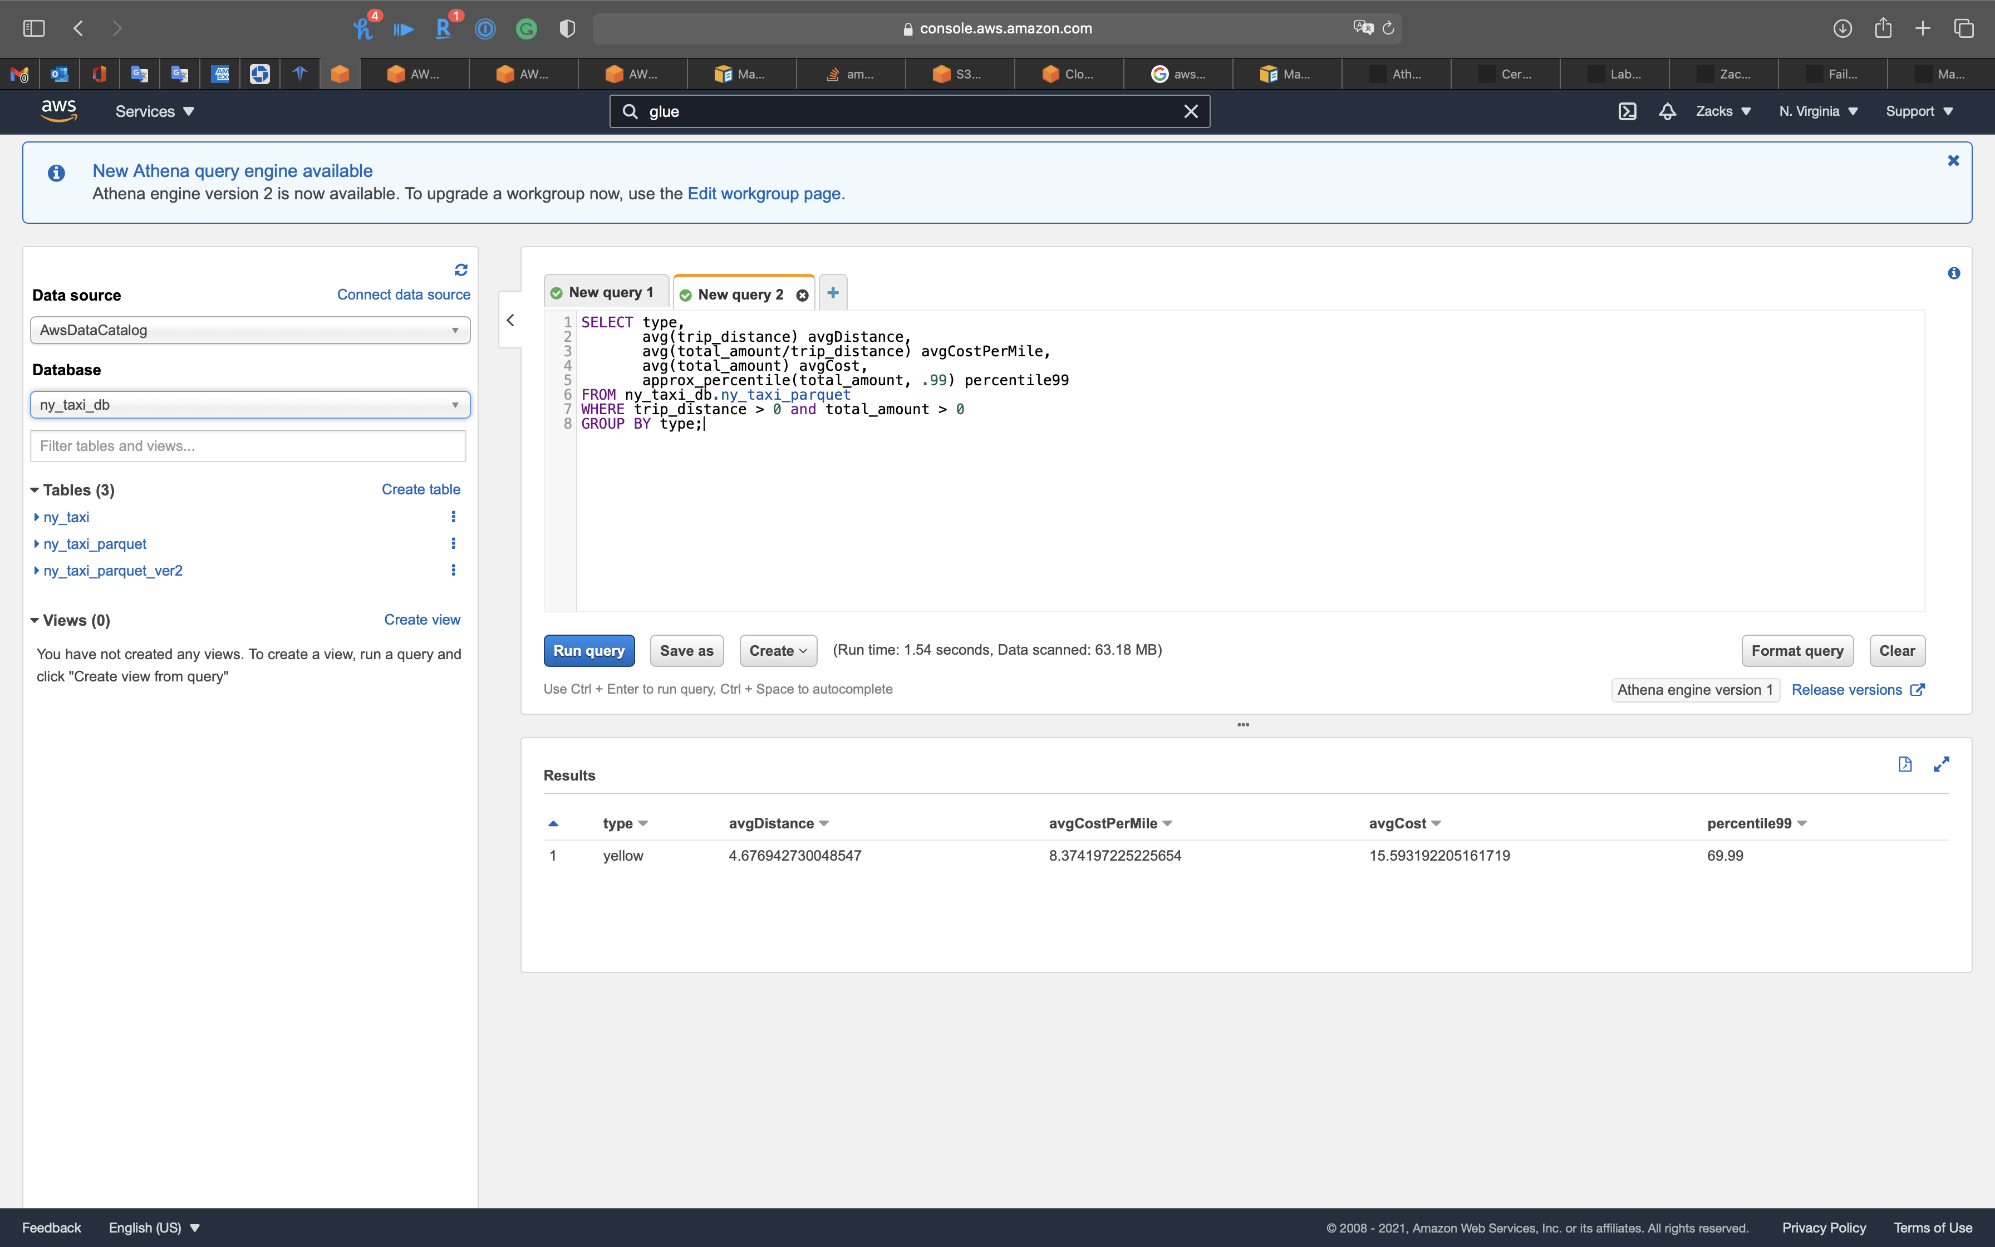Open the Edit workgroup page link
Viewport: 1995px width, 1247px height.
763,194
